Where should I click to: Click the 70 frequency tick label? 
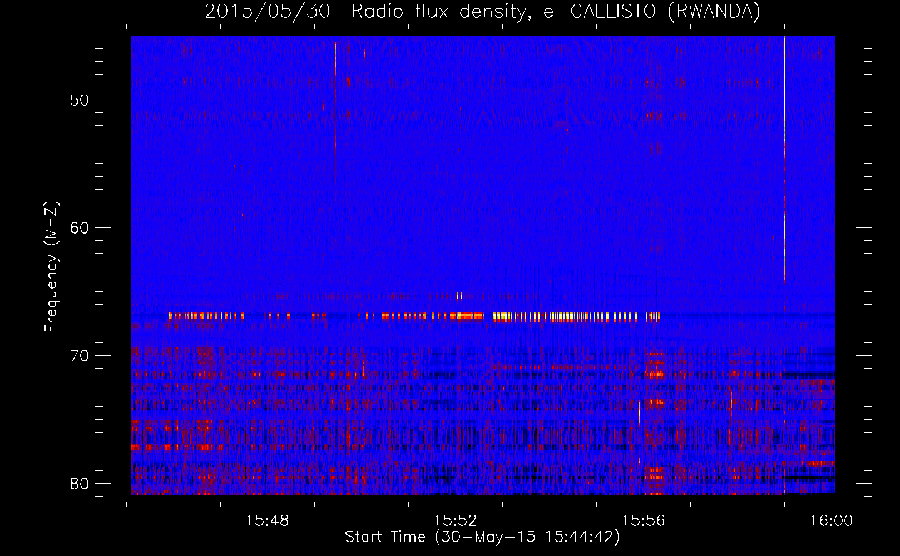80,356
